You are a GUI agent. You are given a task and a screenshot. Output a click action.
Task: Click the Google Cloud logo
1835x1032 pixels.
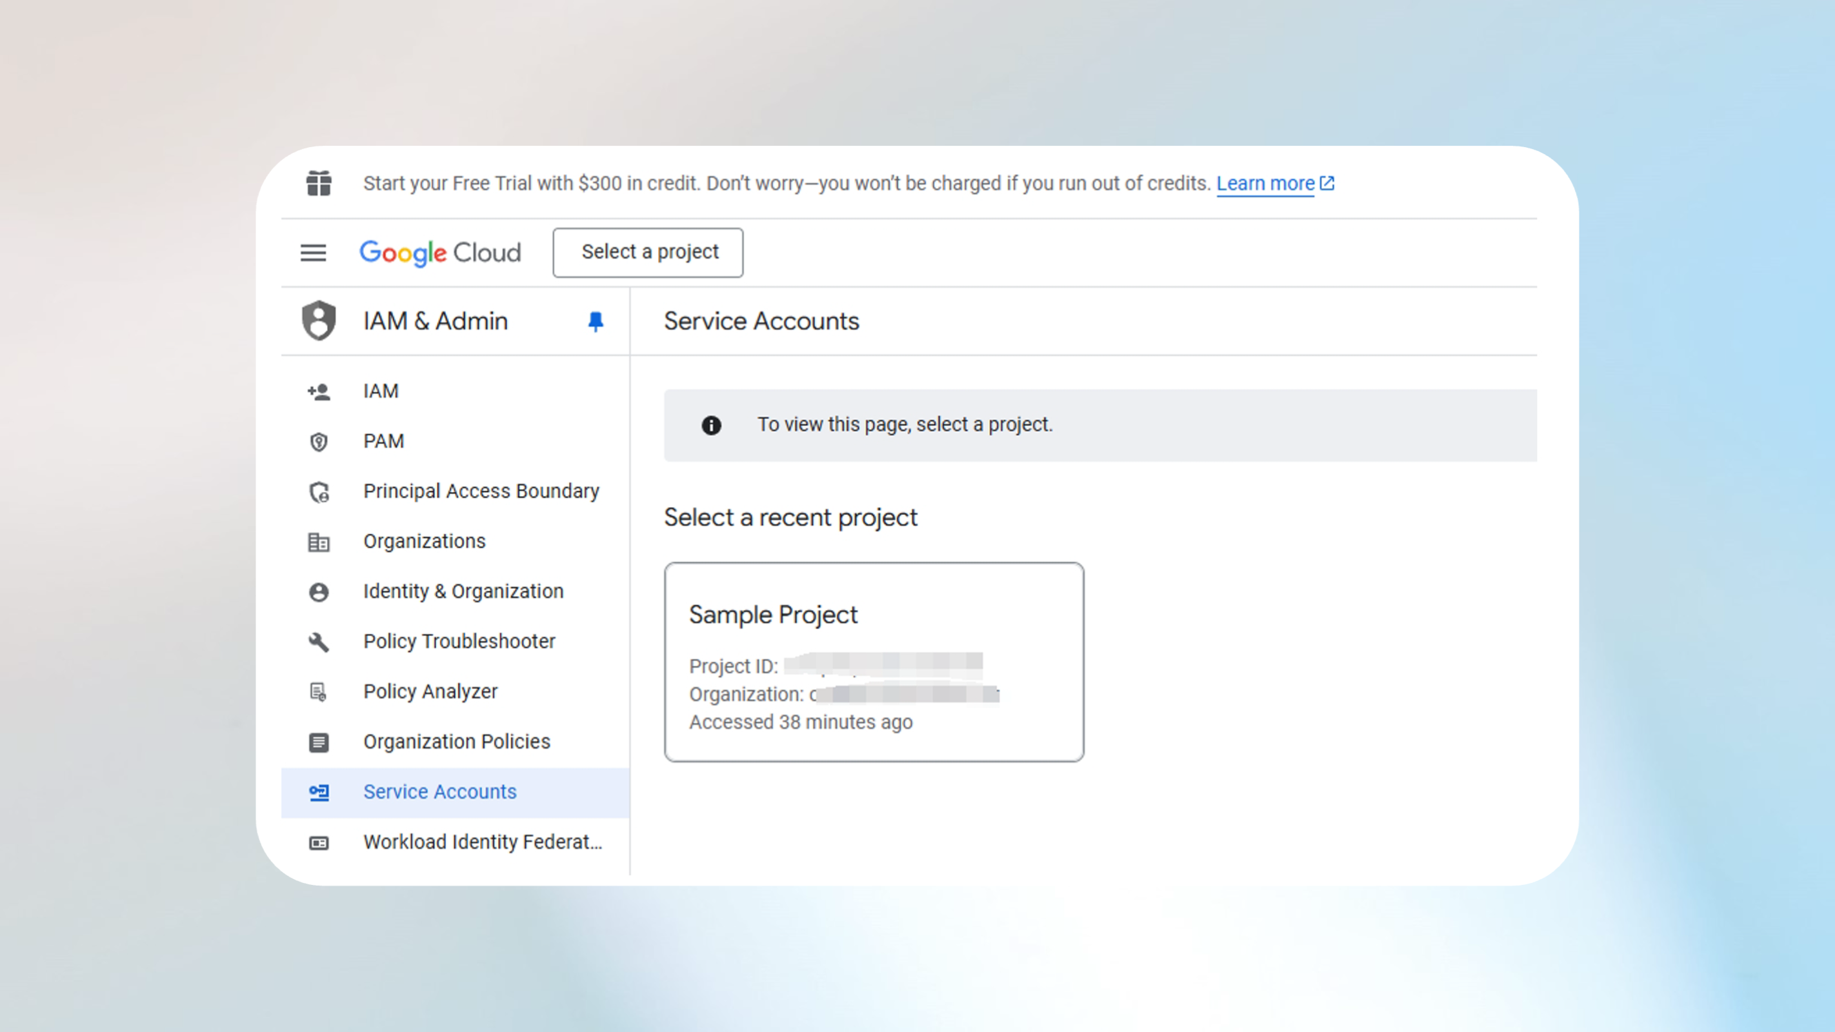click(440, 252)
